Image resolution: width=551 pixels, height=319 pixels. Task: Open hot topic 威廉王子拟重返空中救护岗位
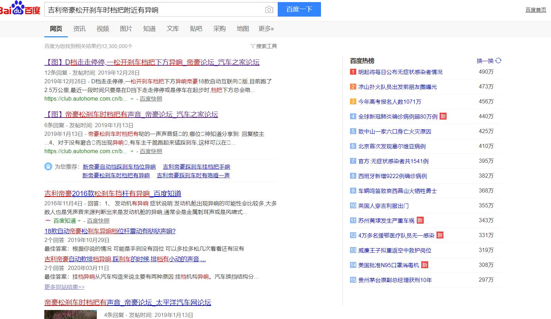click(x=395, y=250)
